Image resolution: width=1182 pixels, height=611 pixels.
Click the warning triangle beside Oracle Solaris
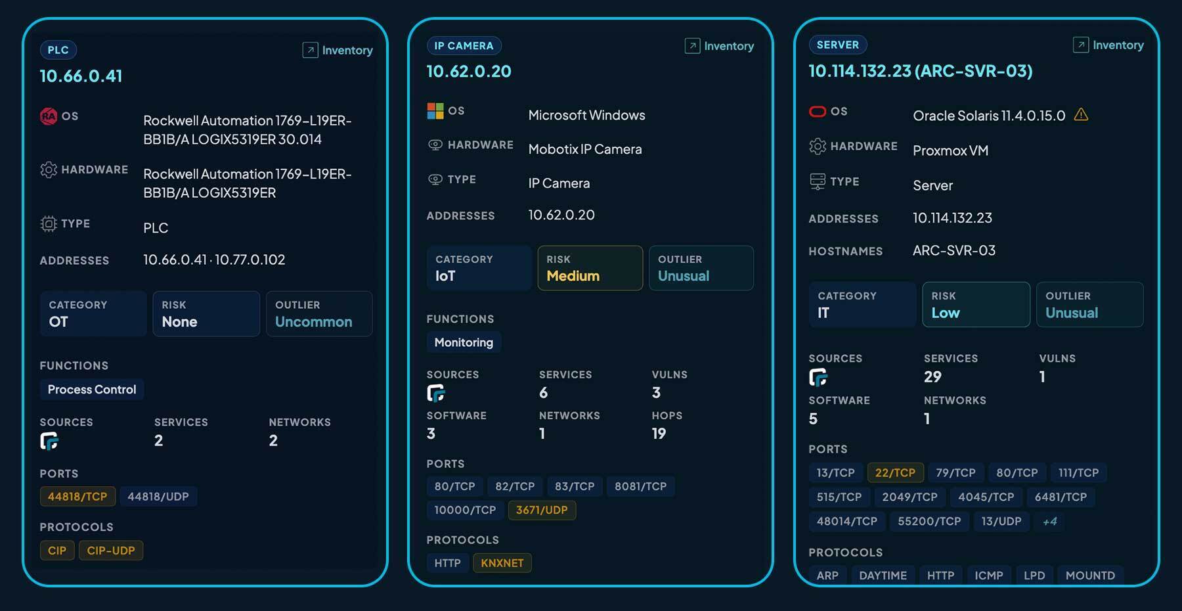click(x=1081, y=115)
